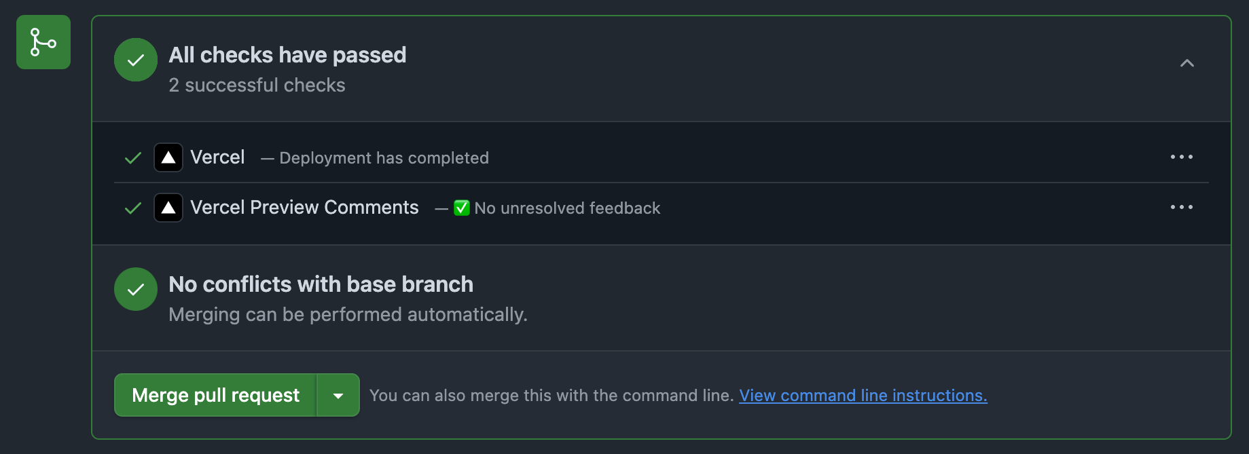Open the kebab menu for the Vercel check
The height and width of the screenshot is (454, 1249).
click(x=1182, y=157)
